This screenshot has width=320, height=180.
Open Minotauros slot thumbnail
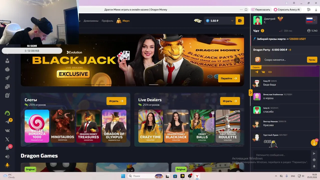click(x=62, y=126)
